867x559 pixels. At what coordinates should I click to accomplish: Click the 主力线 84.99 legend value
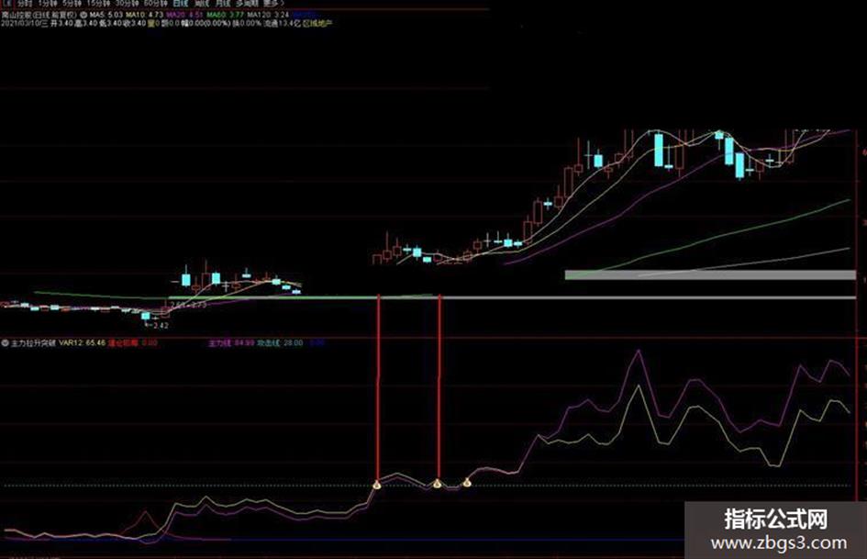coord(231,343)
